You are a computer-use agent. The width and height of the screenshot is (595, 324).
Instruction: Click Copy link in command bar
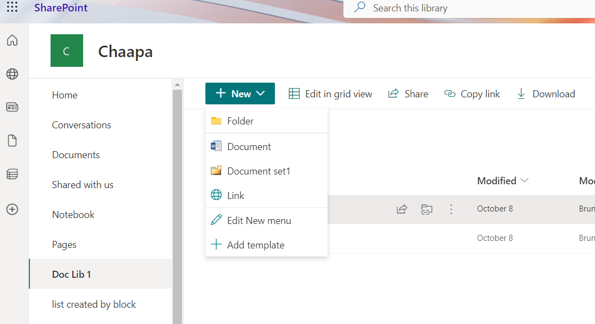click(472, 94)
